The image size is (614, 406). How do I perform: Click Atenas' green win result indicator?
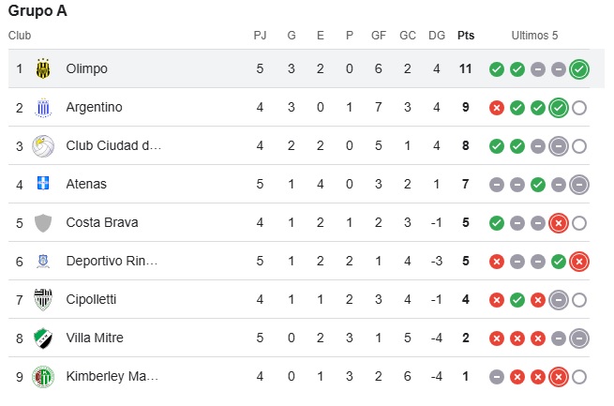coord(538,185)
